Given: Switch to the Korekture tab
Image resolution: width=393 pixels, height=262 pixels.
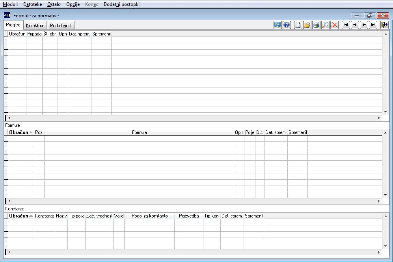Looking at the screenshot, I should pos(35,26).
